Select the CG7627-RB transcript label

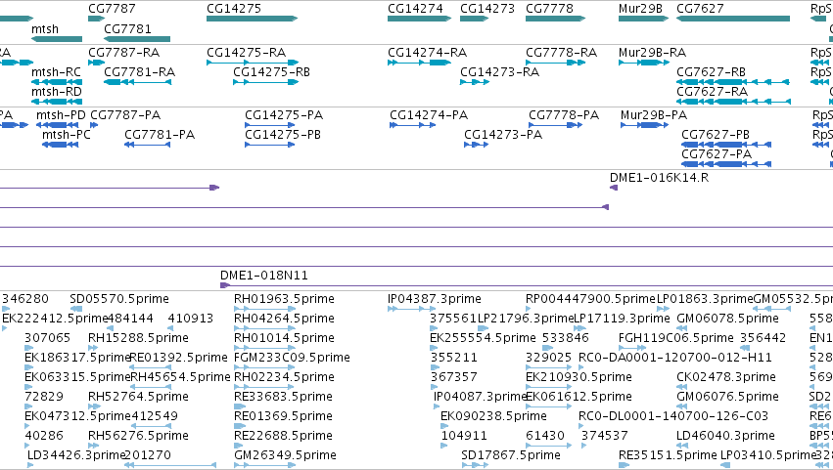[711, 72]
